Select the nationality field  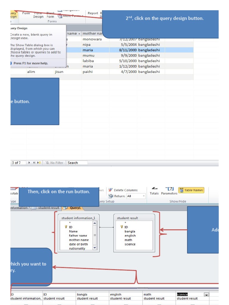pos(77,248)
